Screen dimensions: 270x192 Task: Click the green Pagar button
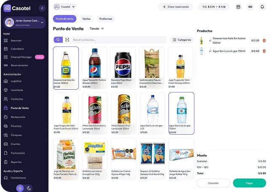point(249,183)
